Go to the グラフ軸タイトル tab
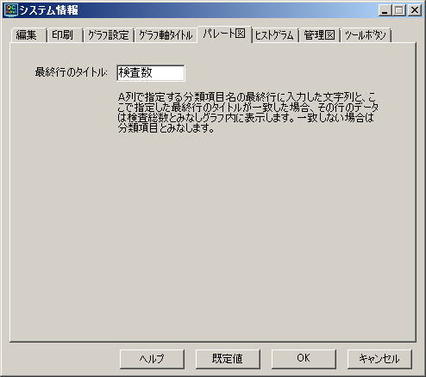This screenshot has height=377, width=426. 166,35
